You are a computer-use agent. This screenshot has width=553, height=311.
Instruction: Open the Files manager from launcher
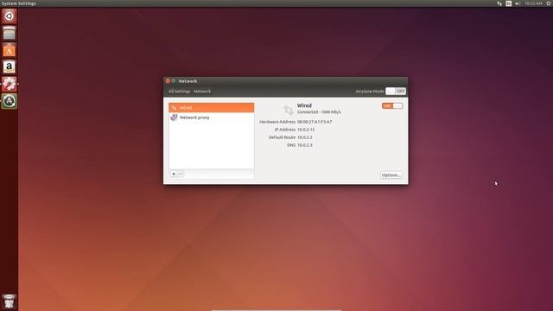click(x=10, y=33)
